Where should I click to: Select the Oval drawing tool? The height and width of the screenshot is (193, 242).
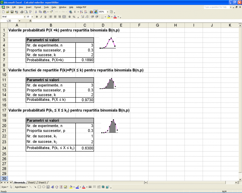(x=44, y=187)
